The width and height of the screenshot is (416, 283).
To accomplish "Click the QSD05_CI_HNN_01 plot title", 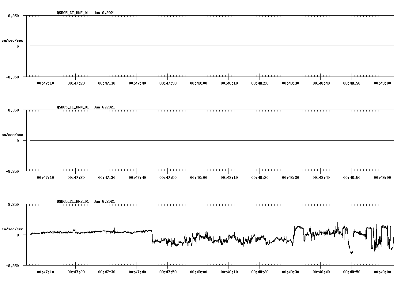I will tap(86, 107).
